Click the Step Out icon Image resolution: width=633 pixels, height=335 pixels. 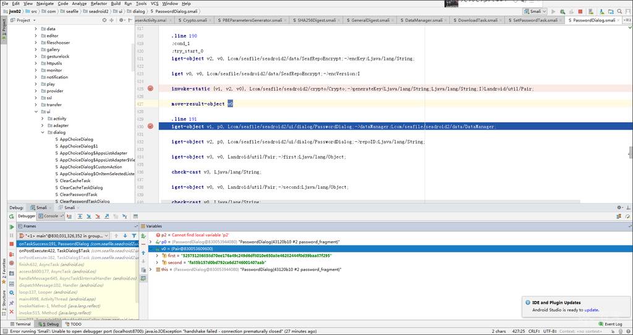pyautogui.click(x=106, y=217)
